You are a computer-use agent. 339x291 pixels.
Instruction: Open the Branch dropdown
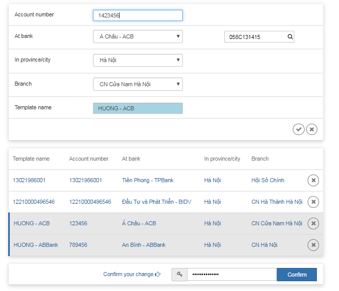tap(138, 84)
